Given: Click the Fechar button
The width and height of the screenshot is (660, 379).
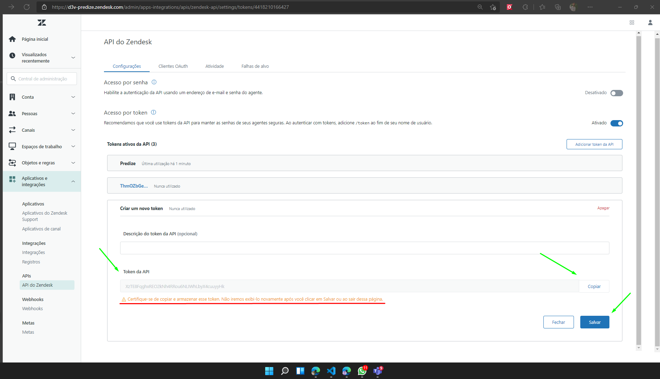Looking at the screenshot, I should click(558, 322).
